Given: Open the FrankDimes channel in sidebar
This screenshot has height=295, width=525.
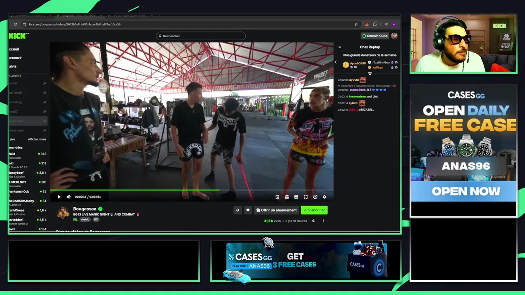Looking at the screenshot, I should (x=27, y=211).
